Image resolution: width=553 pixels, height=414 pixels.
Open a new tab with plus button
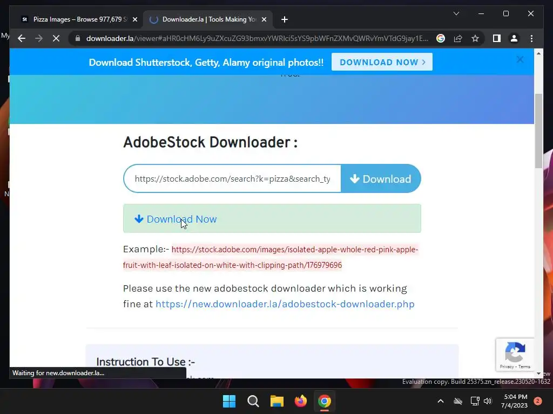click(285, 19)
